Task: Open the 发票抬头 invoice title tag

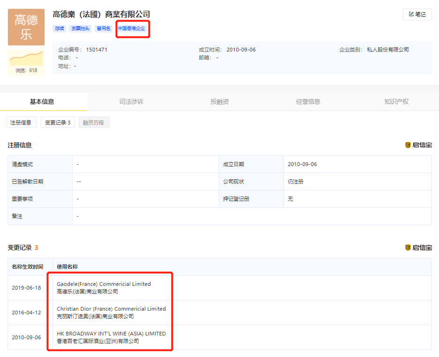Action: (x=80, y=29)
